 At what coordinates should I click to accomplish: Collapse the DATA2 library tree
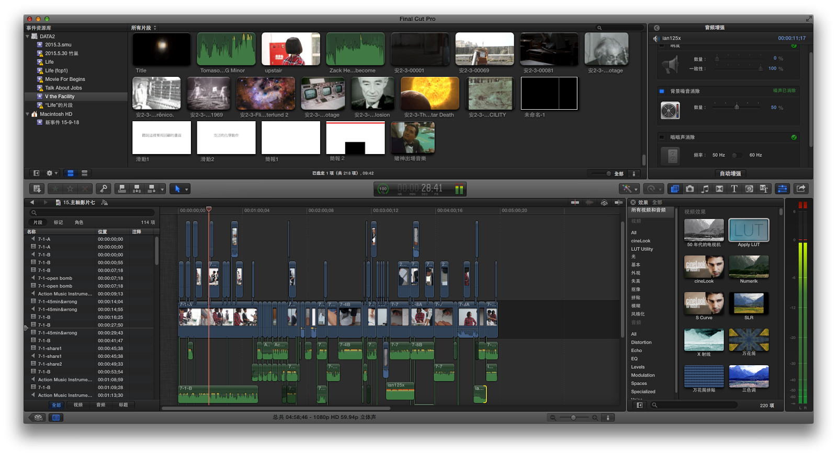tap(28, 37)
